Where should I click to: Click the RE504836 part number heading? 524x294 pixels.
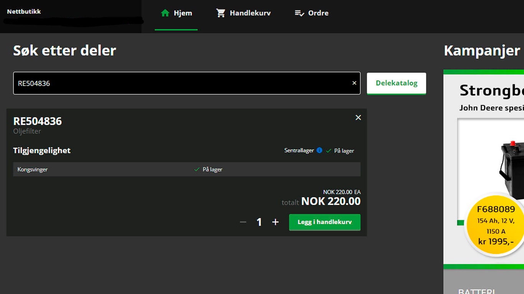(x=38, y=121)
